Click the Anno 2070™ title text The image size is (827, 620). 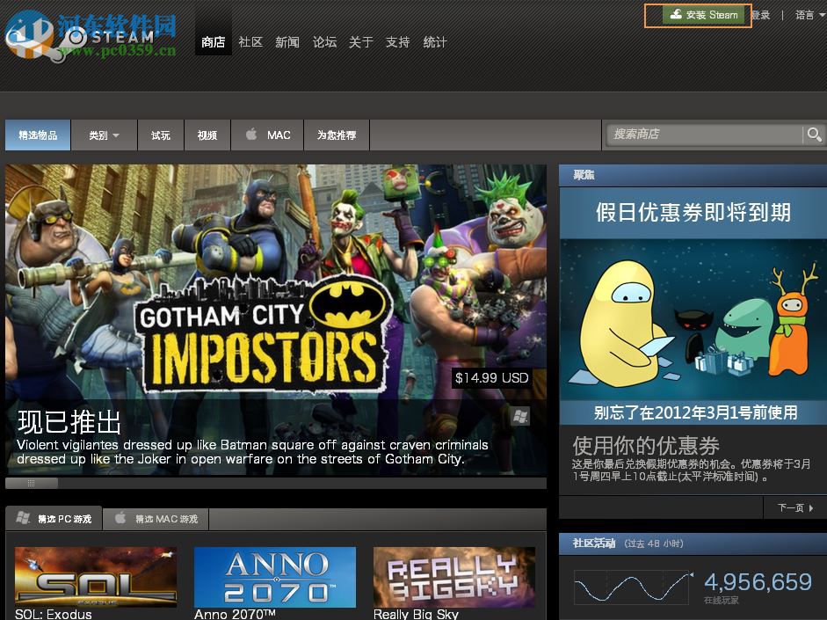(x=235, y=614)
